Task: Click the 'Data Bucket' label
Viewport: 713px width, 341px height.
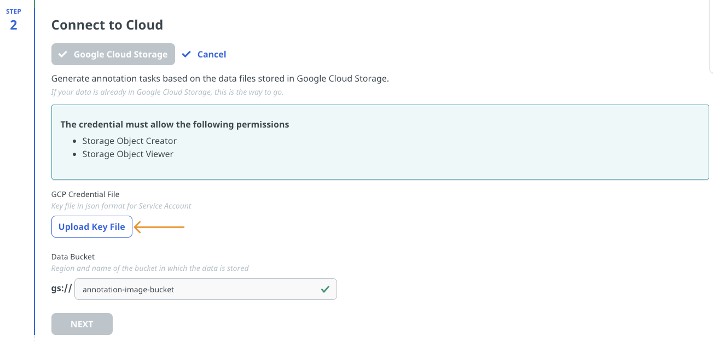Action: [x=73, y=256]
